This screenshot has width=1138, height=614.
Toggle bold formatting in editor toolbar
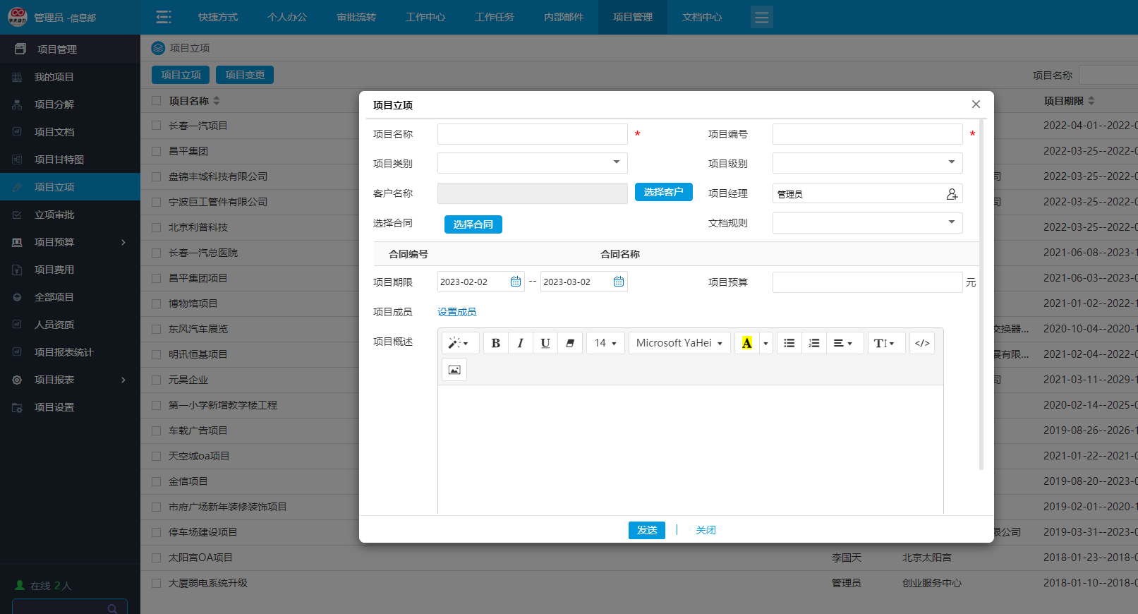[496, 343]
